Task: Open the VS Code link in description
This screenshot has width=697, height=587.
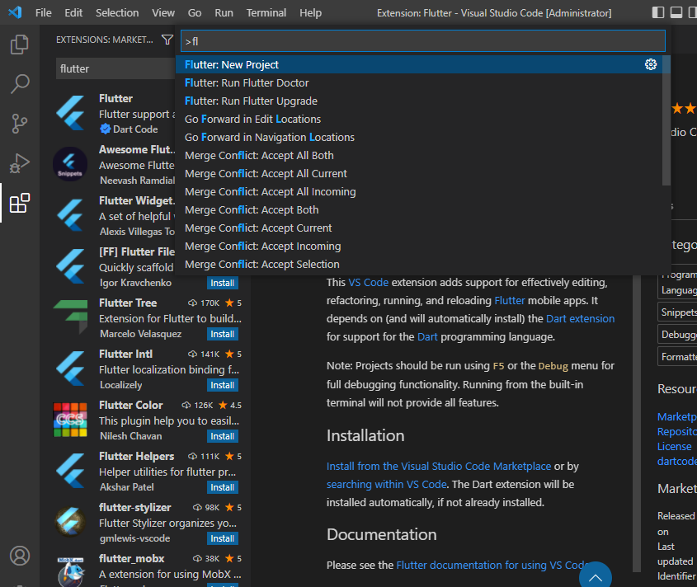Action: coord(368,283)
